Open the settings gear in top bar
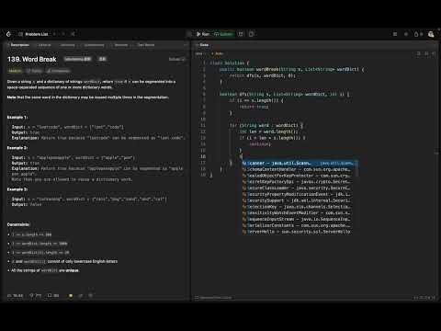This screenshot has height=331, width=441. pos(406,34)
